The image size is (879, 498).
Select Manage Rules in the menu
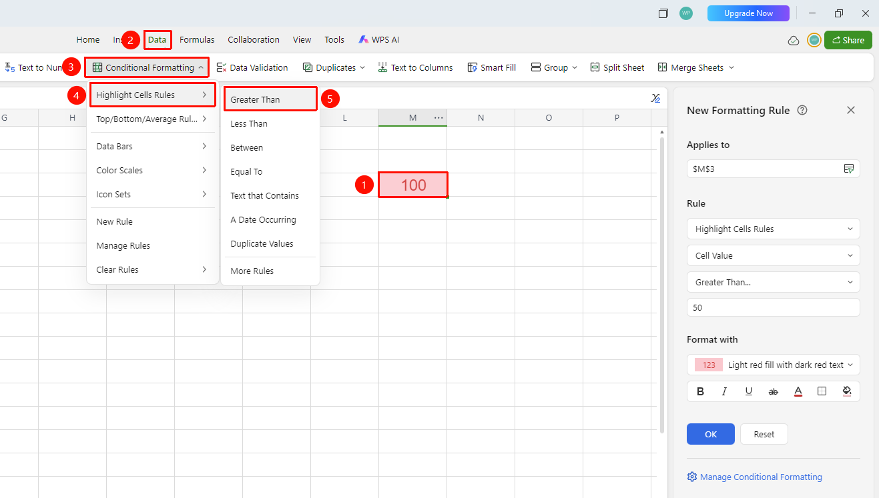(152, 245)
